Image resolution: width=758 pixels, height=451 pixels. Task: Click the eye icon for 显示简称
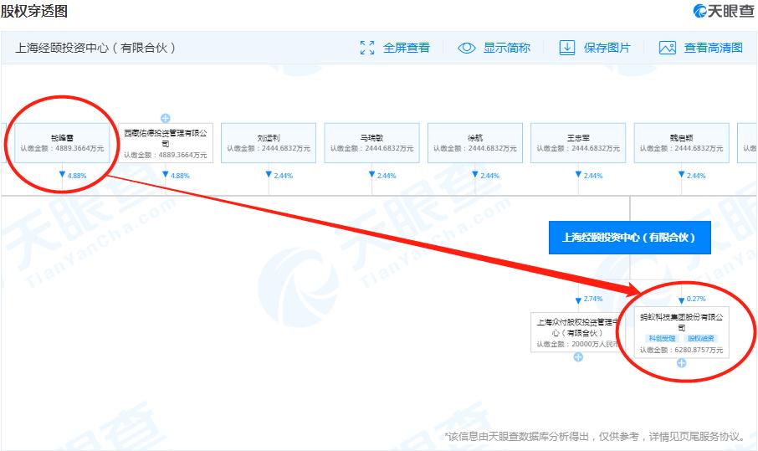point(467,48)
